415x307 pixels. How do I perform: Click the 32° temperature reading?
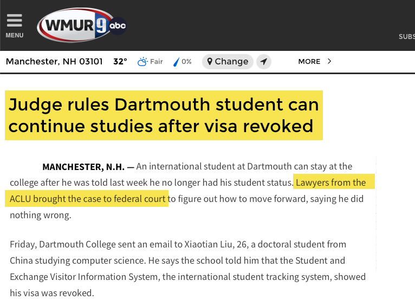coord(120,61)
